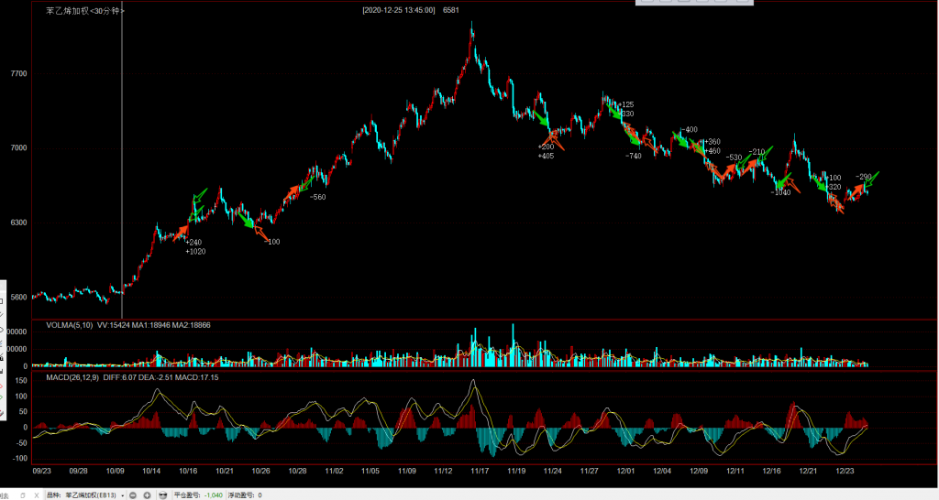Click the MACD(26,12,9) indicator label
Screen dimensions: 939x500
click(x=72, y=376)
